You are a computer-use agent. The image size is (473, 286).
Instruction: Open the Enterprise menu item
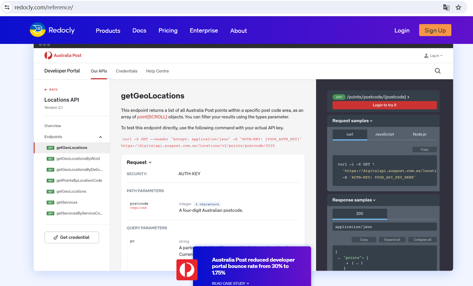click(x=204, y=30)
